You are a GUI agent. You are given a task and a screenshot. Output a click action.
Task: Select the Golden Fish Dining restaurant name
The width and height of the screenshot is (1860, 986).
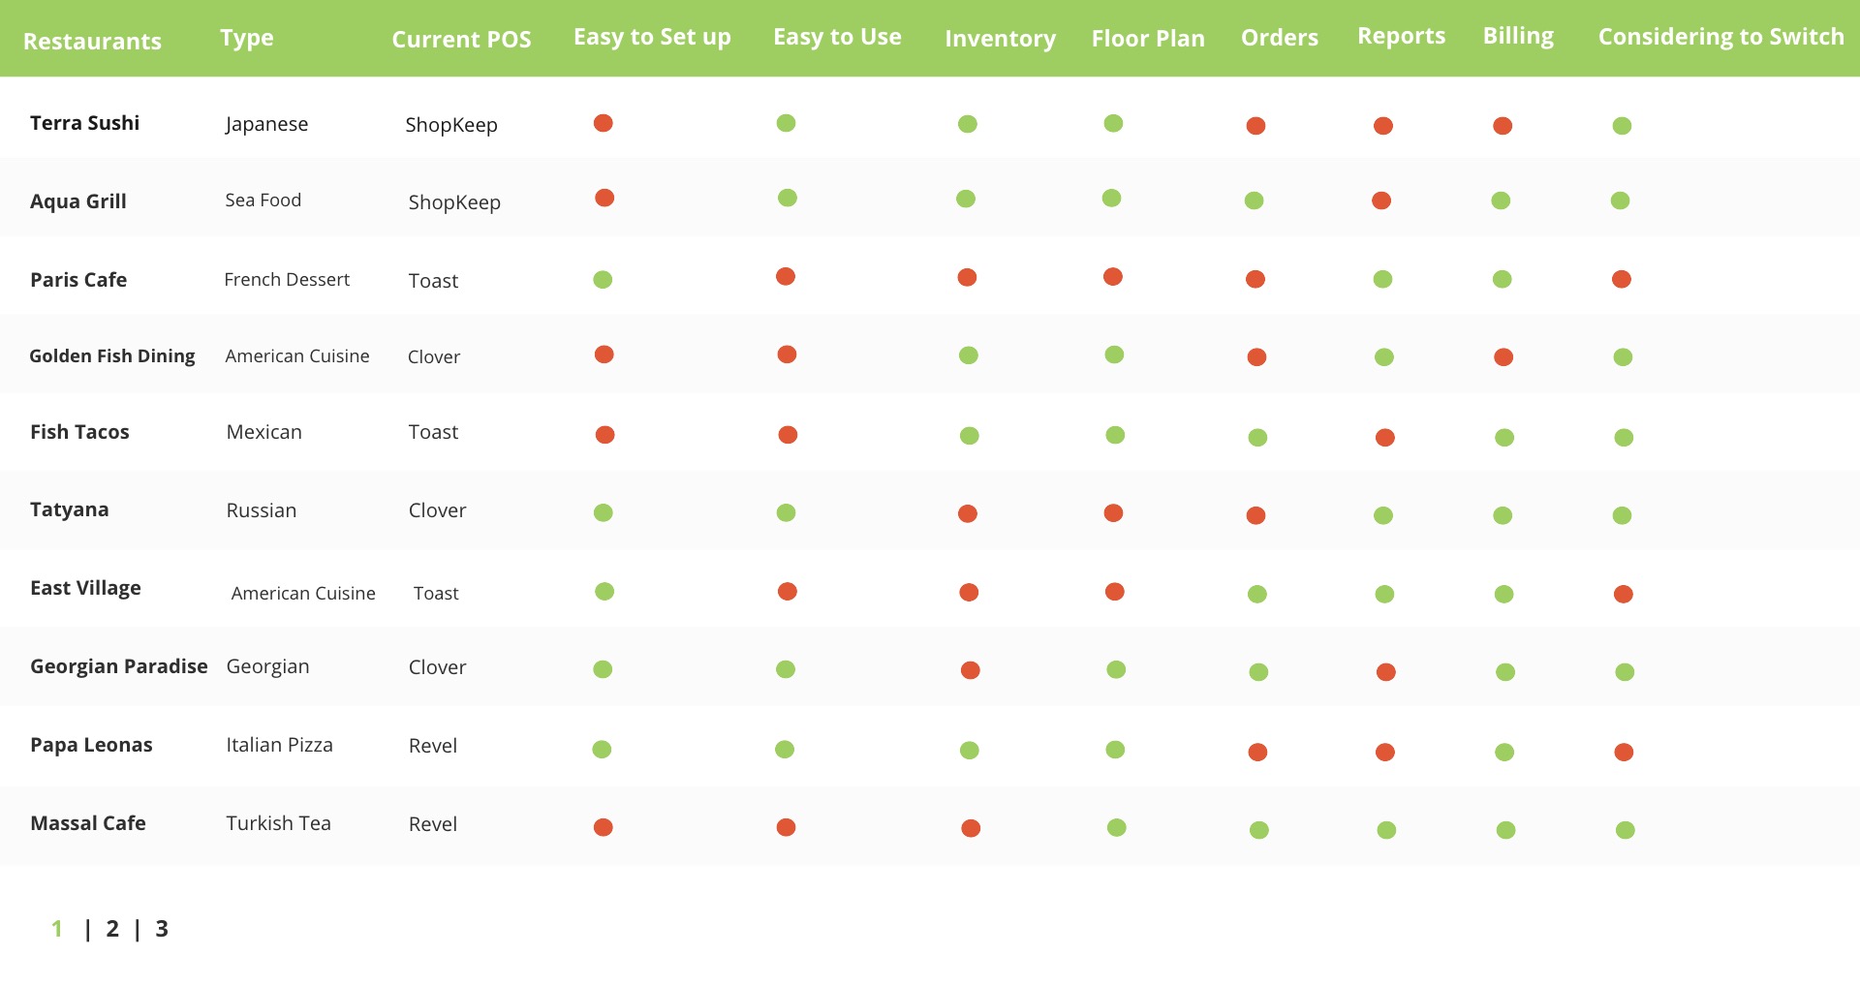tap(112, 356)
